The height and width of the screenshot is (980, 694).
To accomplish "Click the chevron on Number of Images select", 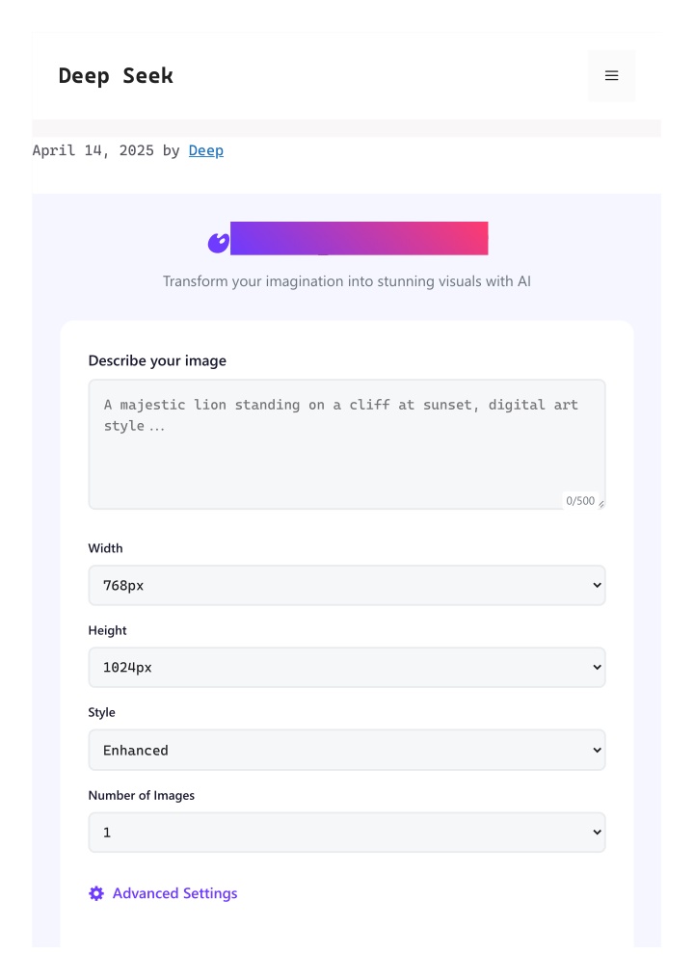I will click(597, 833).
